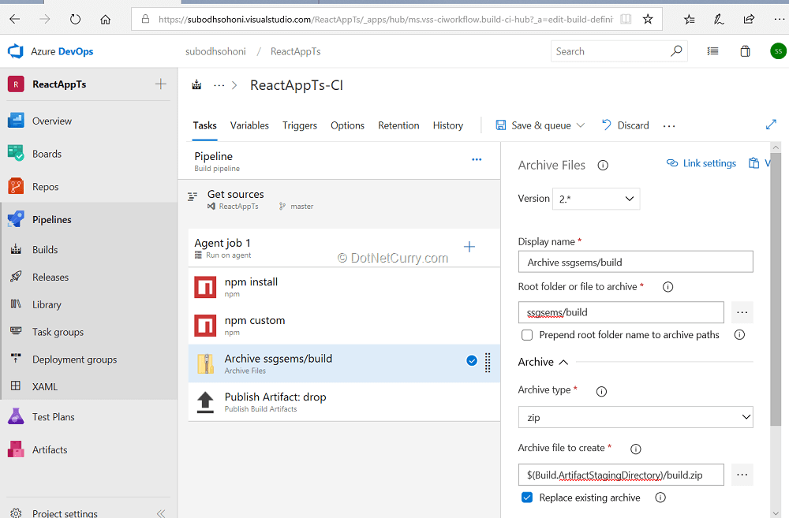Screen dimensions: 789x518
Task: Open the marketplace shopping bag icon
Action: tap(746, 50)
